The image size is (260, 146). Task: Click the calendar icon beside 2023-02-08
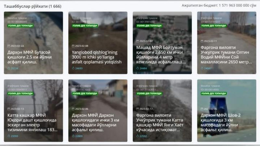(73, 46)
